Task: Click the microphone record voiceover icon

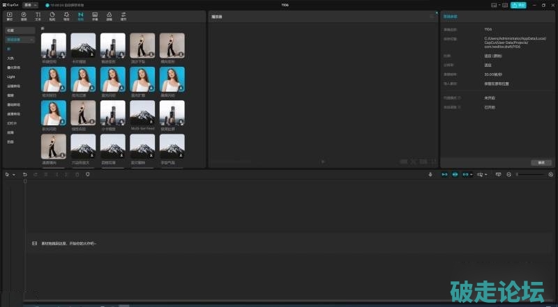Action: pyautogui.click(x=430, y=174)
